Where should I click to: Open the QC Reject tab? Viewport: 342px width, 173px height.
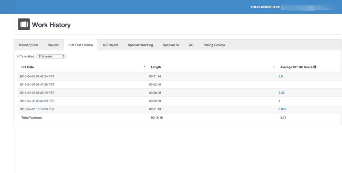(x=111, y=45)
